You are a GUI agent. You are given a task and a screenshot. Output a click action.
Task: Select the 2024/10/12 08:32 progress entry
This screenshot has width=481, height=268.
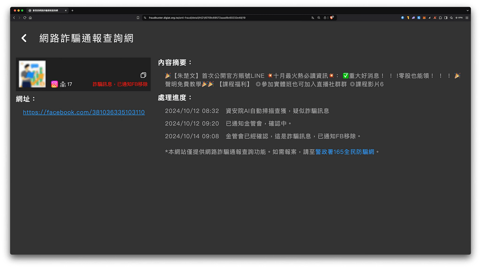tap(247, 111)
